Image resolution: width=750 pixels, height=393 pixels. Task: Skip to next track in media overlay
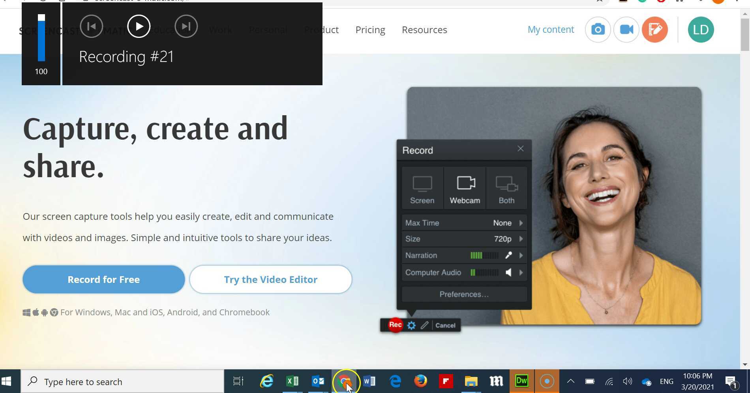(x=186, y=26)
